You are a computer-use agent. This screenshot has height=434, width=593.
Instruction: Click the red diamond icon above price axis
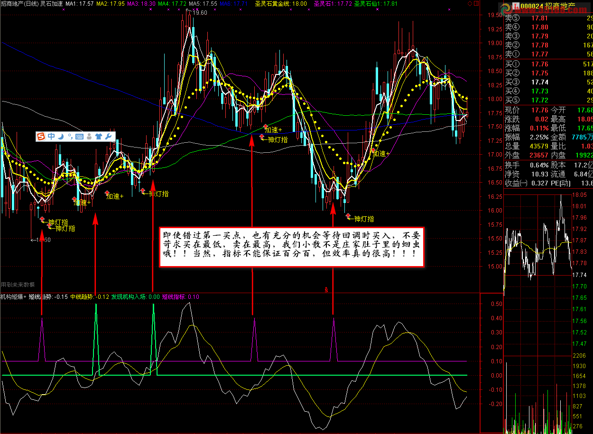(470, 3)
